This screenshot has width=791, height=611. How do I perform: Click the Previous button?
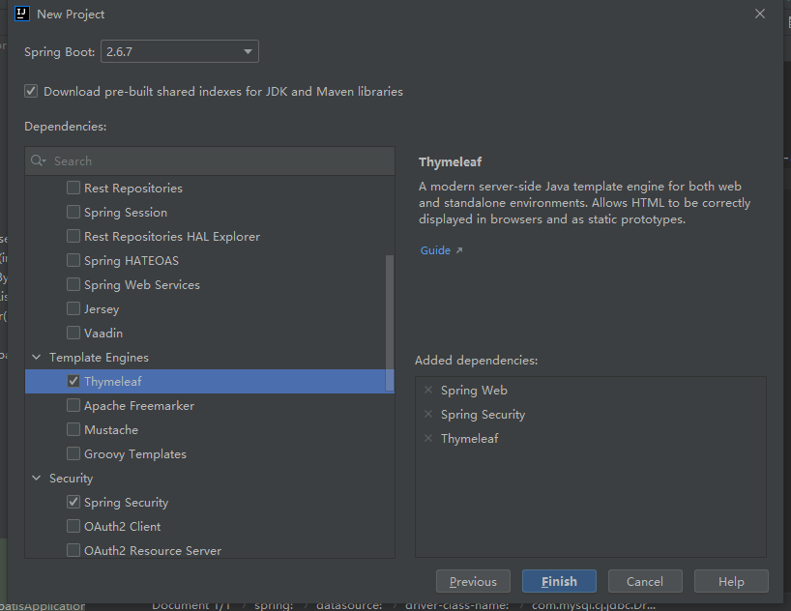pos(473,581)
